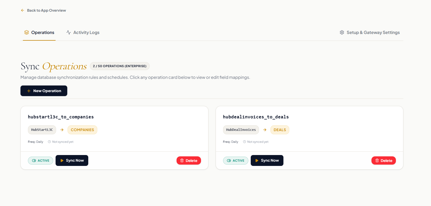Click the play icon in hubstartl3c_to_companies Sync Now
The height and width of the screenshot is (206, 431).
[62, 161]
